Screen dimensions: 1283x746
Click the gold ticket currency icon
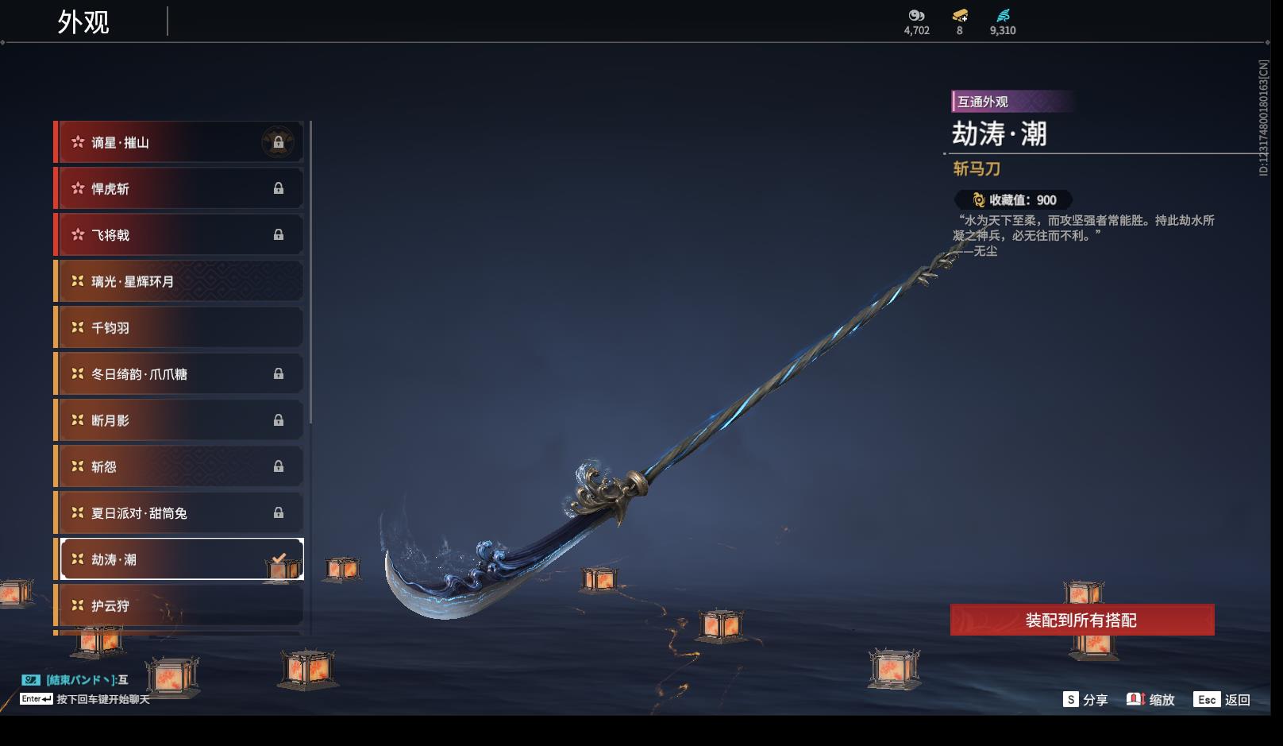[x=960, y=15]
